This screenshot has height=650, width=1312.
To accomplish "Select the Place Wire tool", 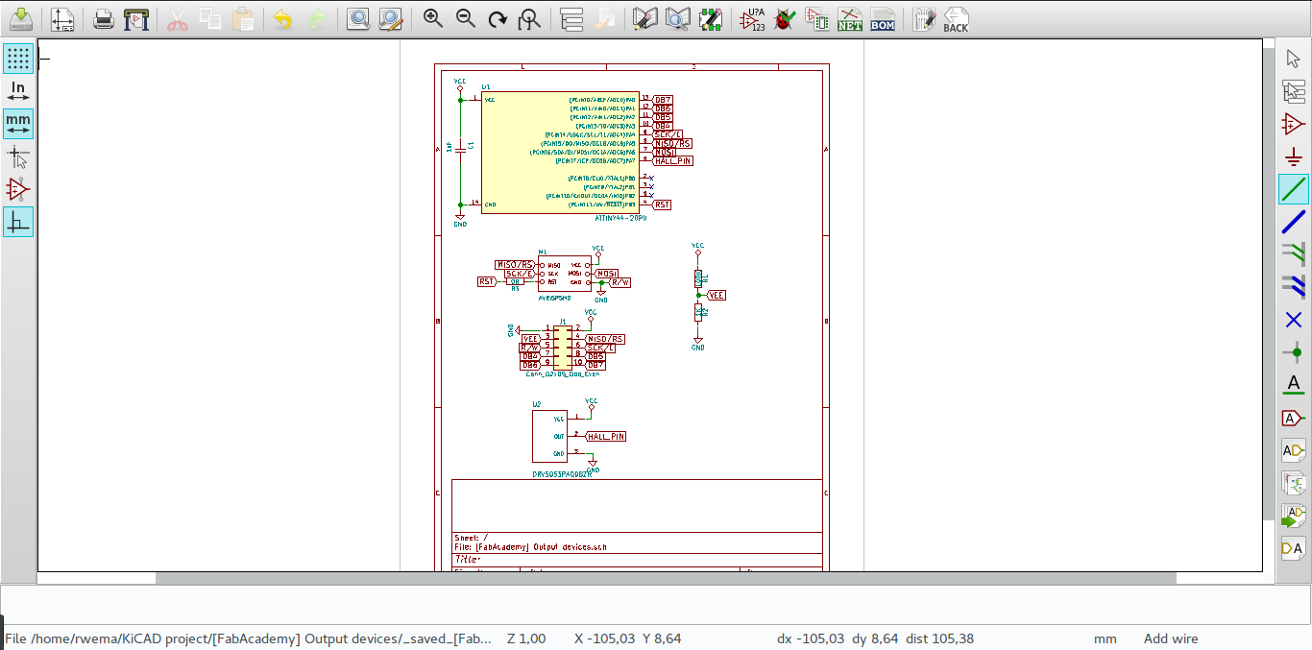I will pos(1294,189).
